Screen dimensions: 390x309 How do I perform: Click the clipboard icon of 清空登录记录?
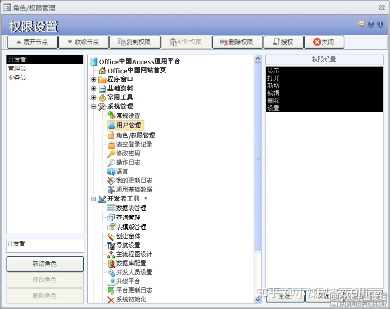pyautogui.click(x=111, y=144)
